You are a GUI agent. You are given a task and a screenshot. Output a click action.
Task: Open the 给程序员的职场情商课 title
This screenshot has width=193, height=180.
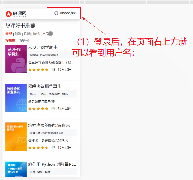(49, 125)
